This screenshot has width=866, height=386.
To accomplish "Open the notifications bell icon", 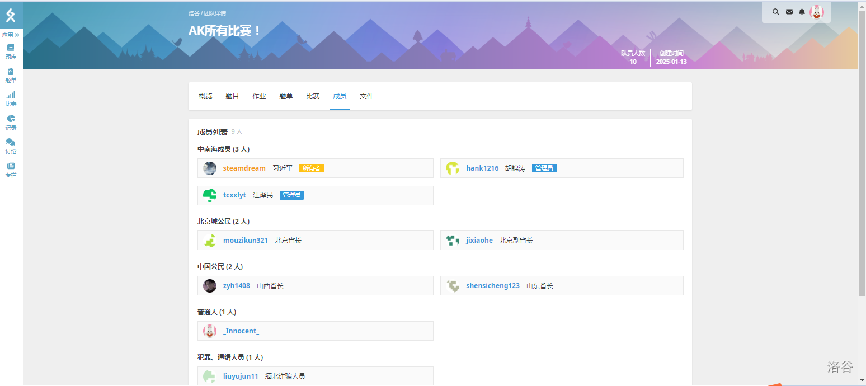I will [x=802, y=12].
